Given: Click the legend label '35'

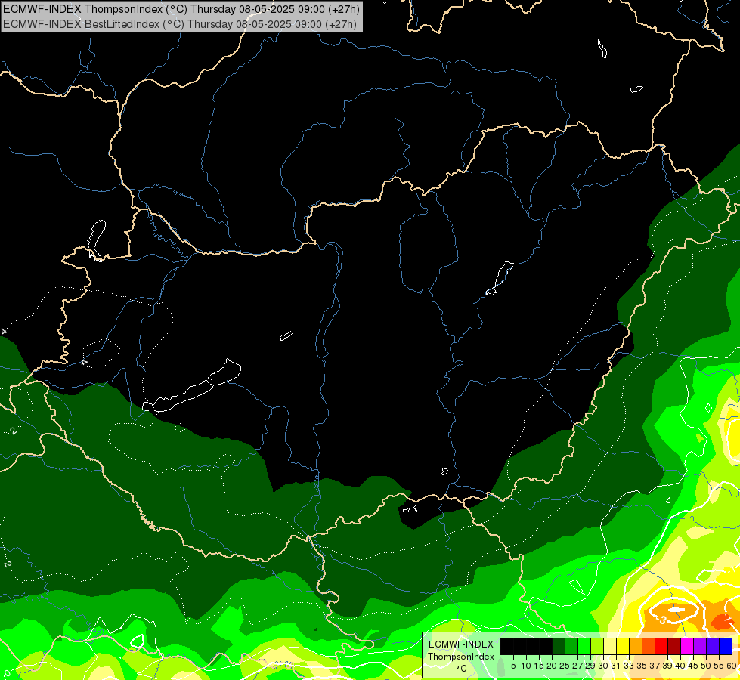Looking at the screenshot, I should (x=642, y=666).
